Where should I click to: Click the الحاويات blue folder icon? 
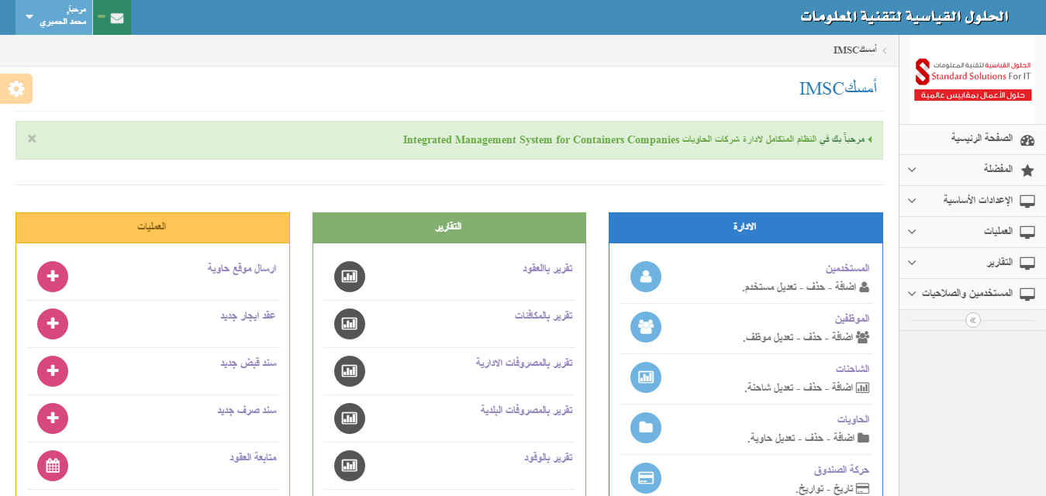[x=646, y=428]
